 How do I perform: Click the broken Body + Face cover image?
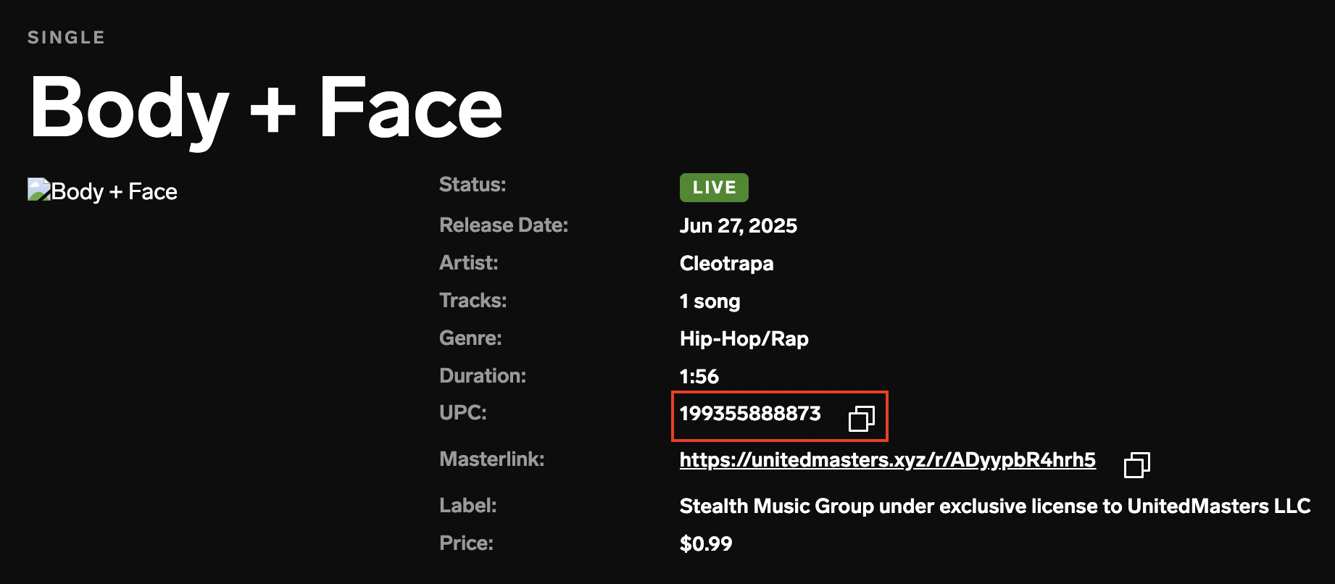[x=103, y=191]
